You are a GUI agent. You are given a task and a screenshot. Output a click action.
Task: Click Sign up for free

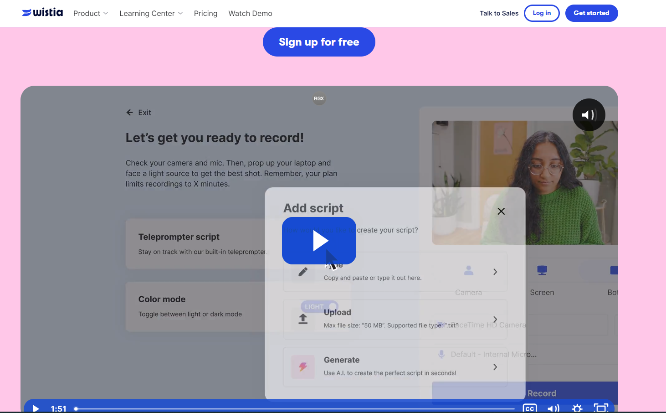click(x=319, y=42)
